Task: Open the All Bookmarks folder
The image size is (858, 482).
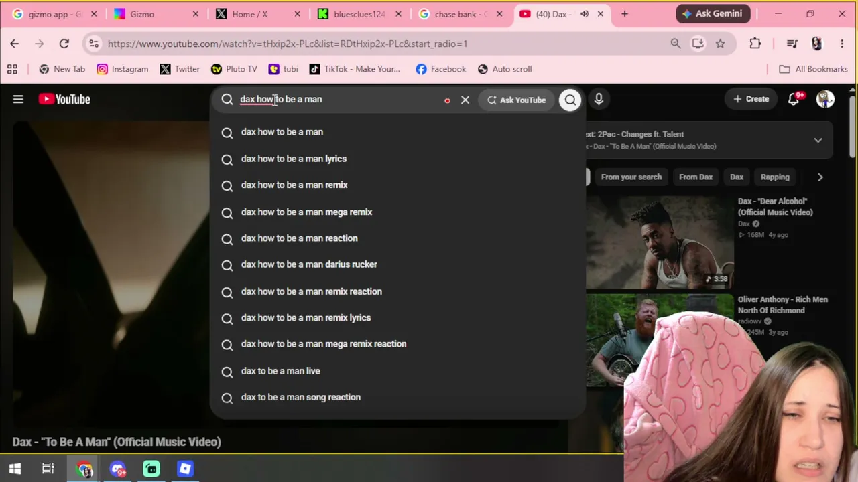Action: (813, 69)
